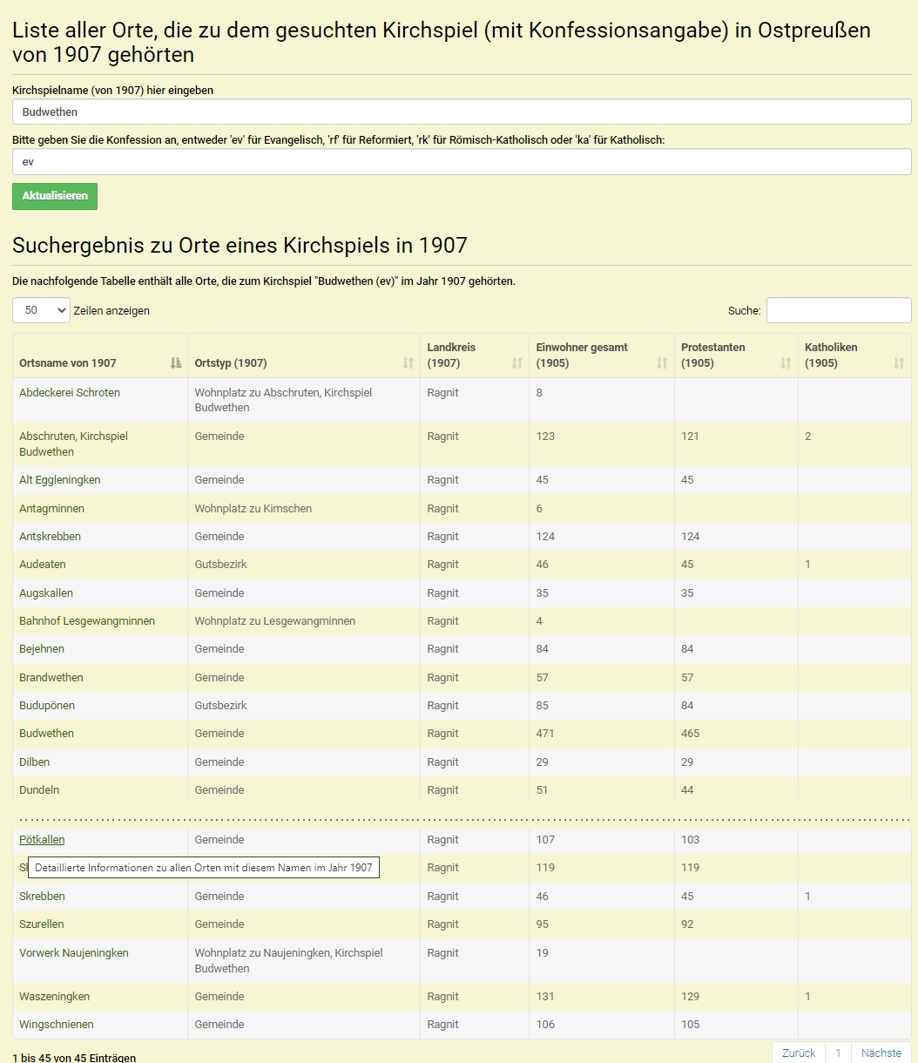Open the rows per page dropdown

[x=41, y=310]
